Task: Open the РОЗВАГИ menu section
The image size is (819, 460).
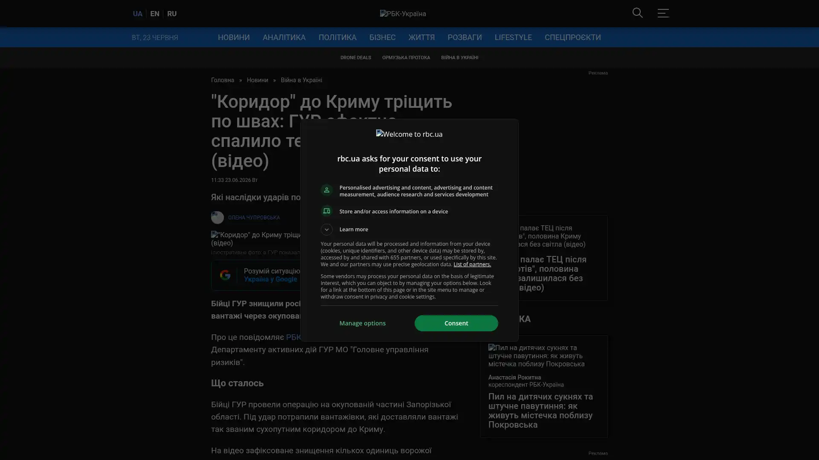Action: click(x=465, y=37)
